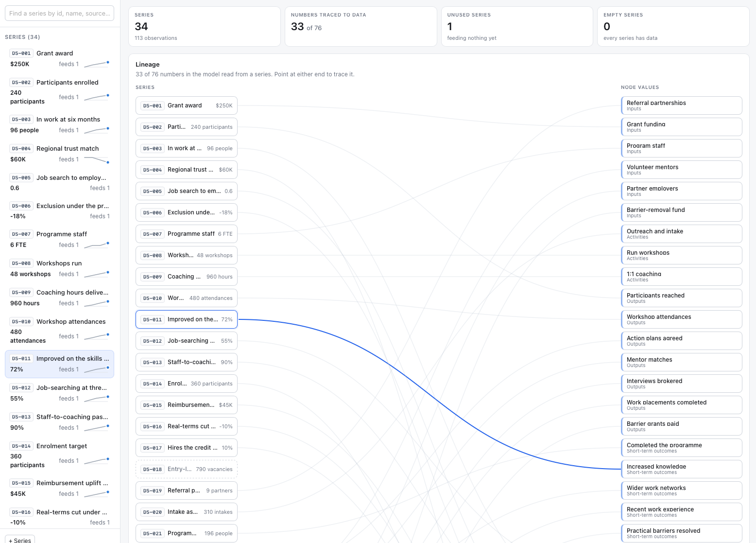Click the DS-005 id badge in sidebar

[x=21, y=178]
